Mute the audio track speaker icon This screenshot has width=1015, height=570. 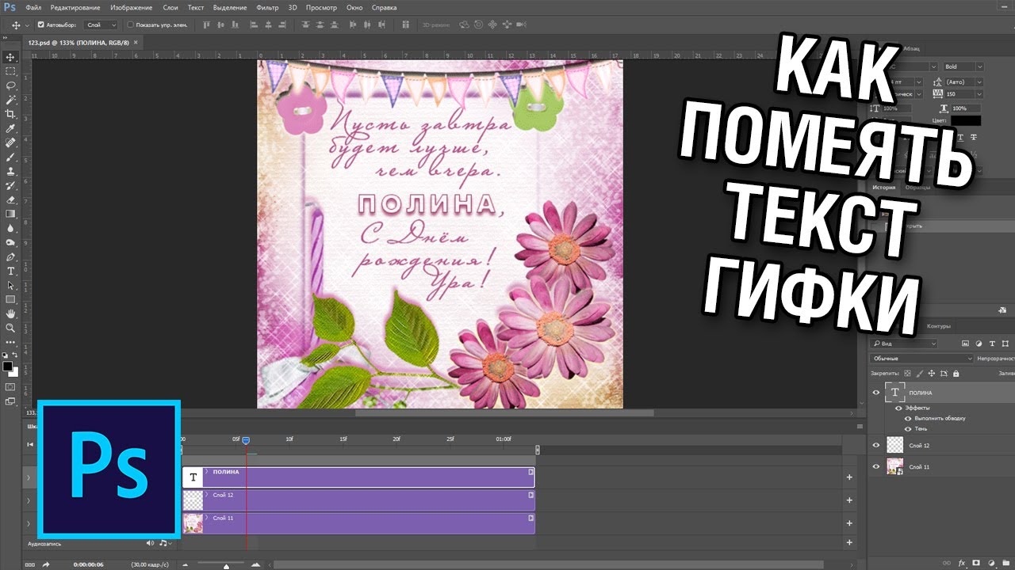(x=150, y=543)
